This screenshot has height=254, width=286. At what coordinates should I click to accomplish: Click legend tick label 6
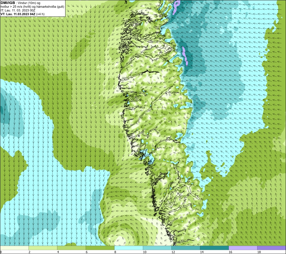coord(87,252)
